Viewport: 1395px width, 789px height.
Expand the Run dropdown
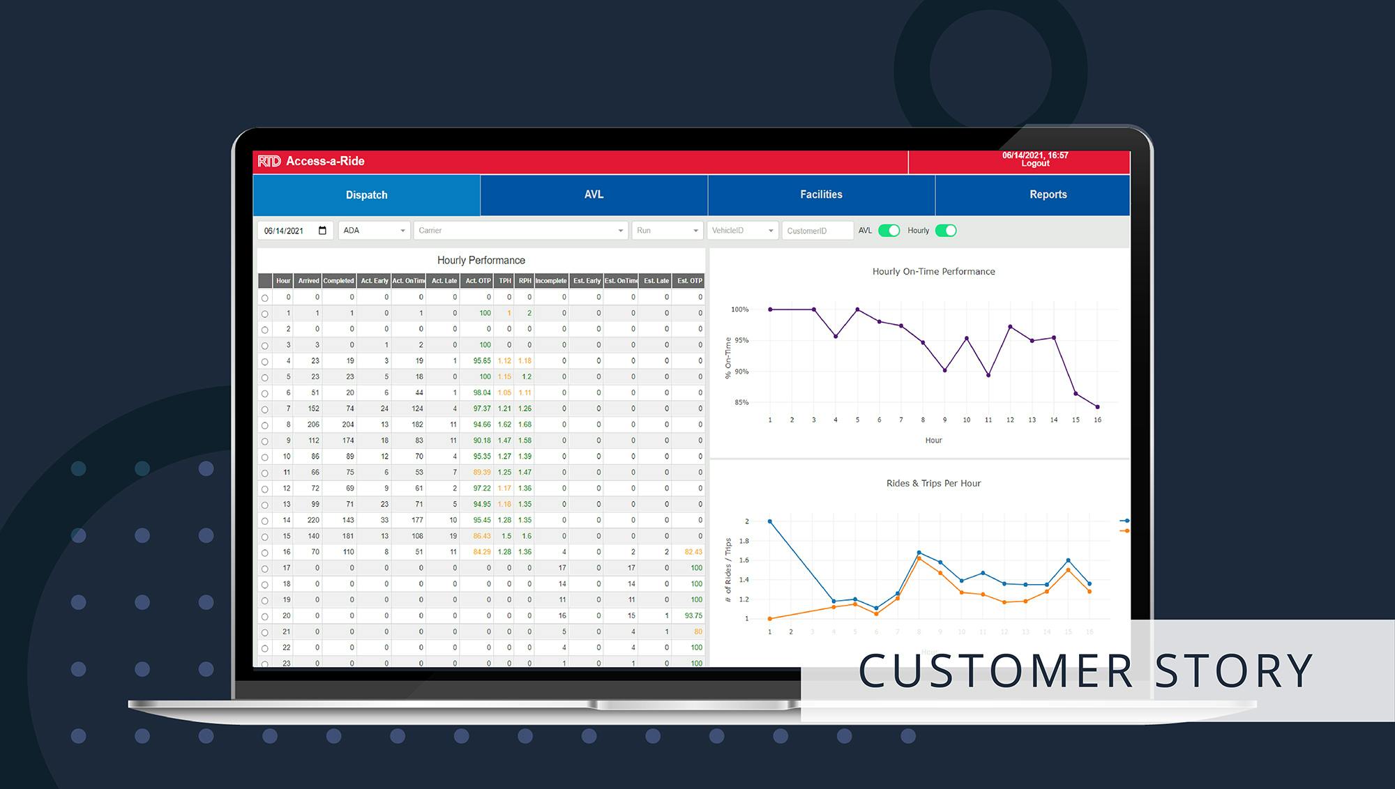click(667, 231)
